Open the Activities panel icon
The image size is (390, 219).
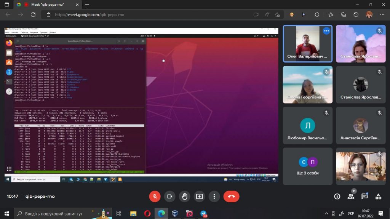(x=378, y=197)
